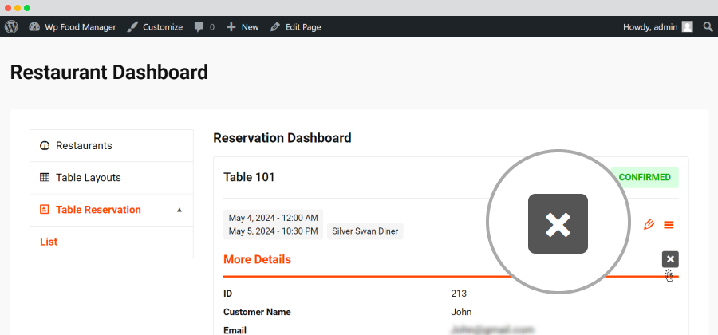Click the WordPress logo icon
Screen dimensions: 718x335
(11, 27)
